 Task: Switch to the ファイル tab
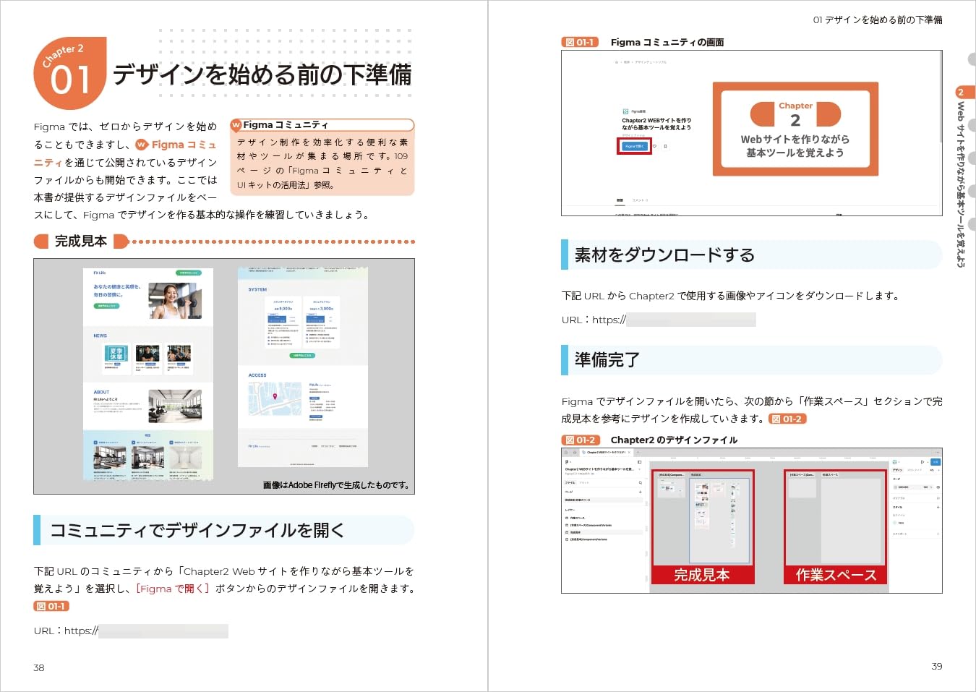click(570, 482)
